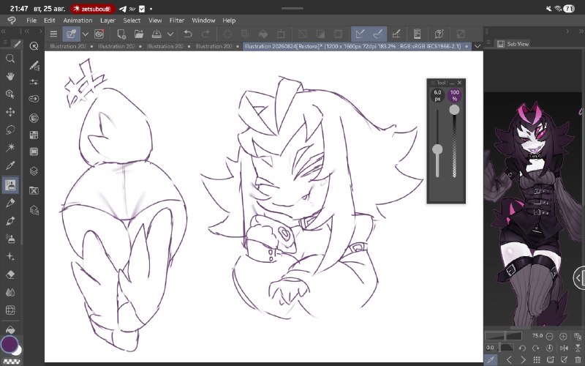Open Clip Studio Assets spiral icon
585x366 pixels.
[99, 34]
